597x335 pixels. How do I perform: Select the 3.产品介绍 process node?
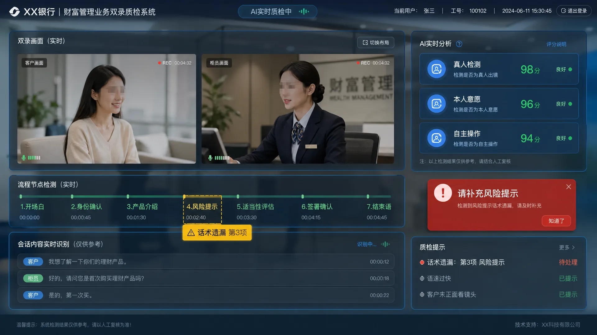pos(142,207)
